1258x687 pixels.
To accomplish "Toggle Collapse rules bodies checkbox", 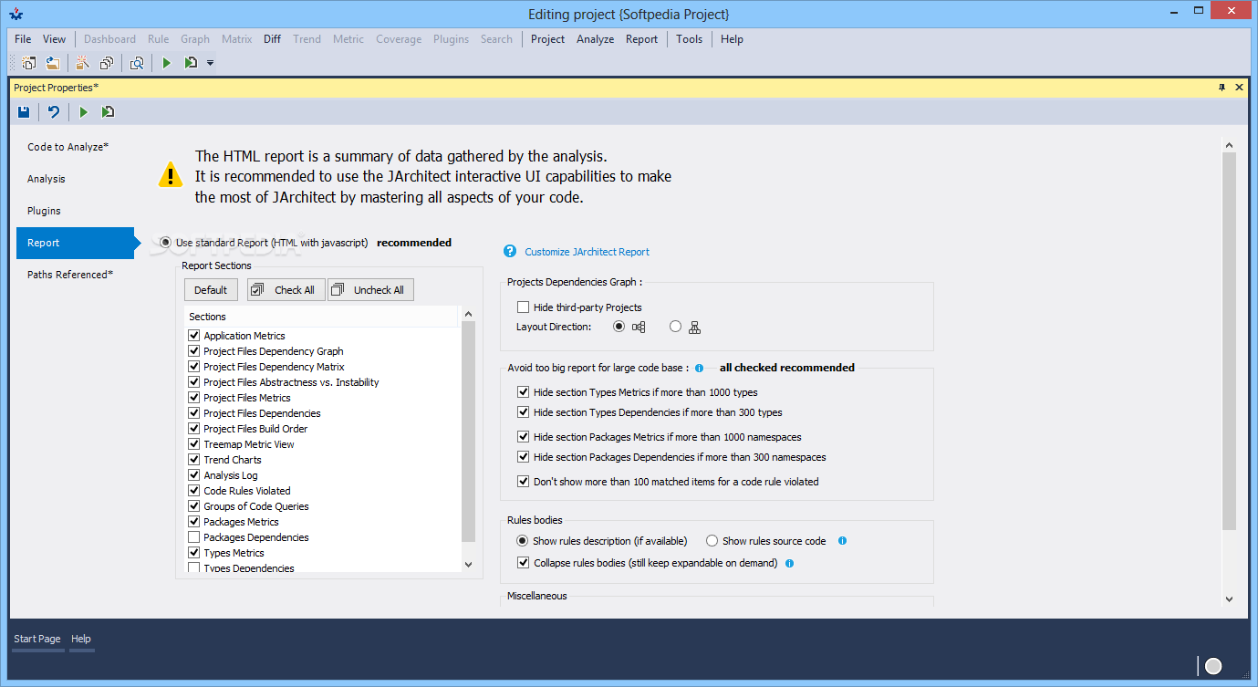I will point(523,563).
